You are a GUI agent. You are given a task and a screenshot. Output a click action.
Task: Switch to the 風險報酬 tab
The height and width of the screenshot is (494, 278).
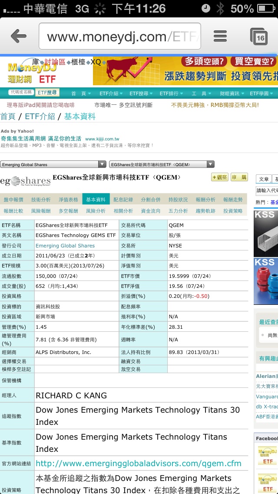coord(41,211)
